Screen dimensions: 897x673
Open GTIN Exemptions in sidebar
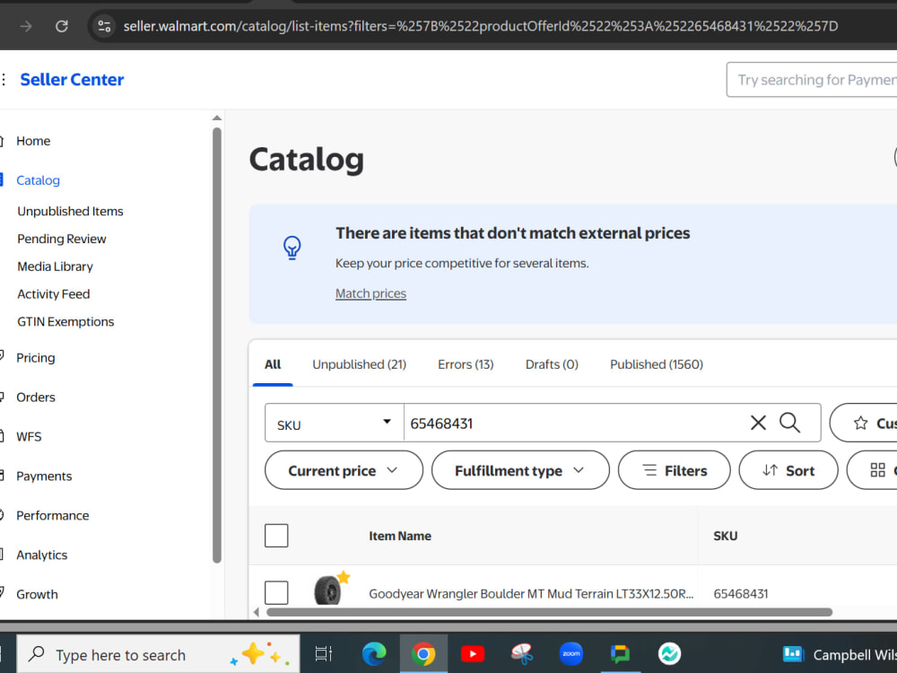point(65,321)
